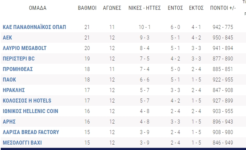
Task: Click the ΕΚΤΟΣ column header
Action: pos(196,8)
